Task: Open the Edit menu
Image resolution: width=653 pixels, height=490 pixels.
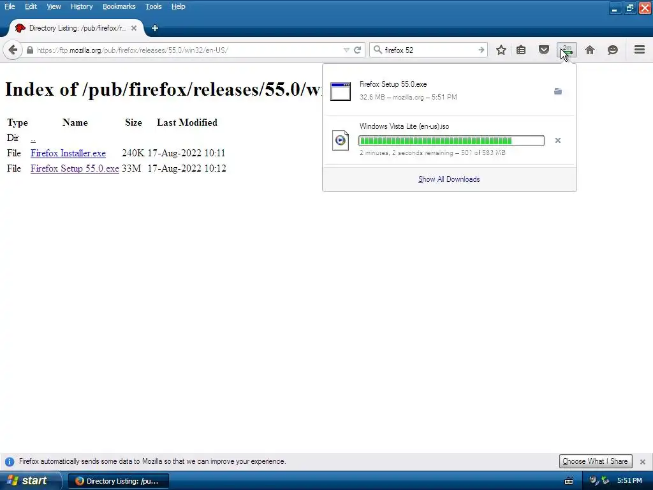Action: tap(31, 6)
